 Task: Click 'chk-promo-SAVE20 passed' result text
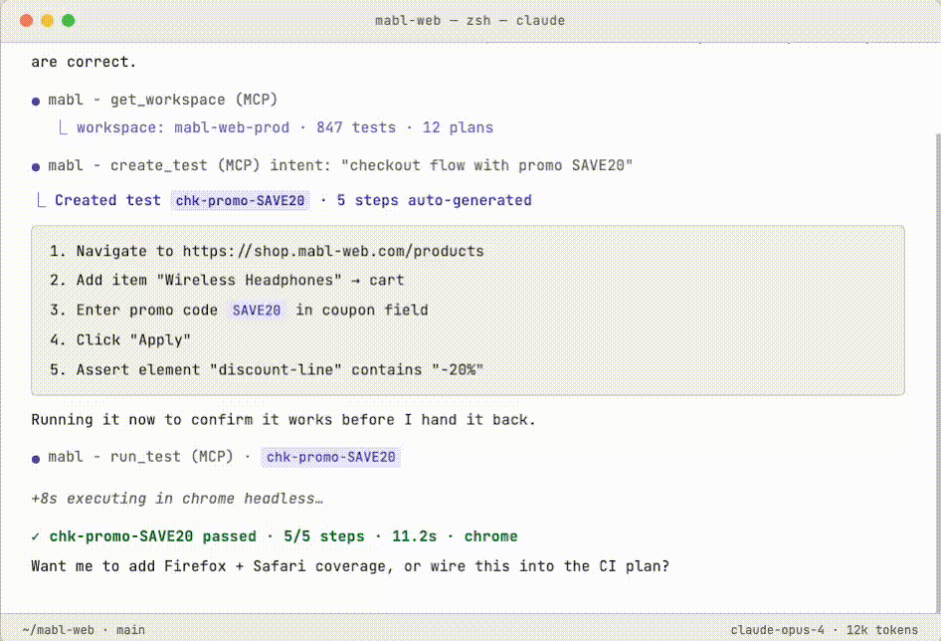click(153, 536)
